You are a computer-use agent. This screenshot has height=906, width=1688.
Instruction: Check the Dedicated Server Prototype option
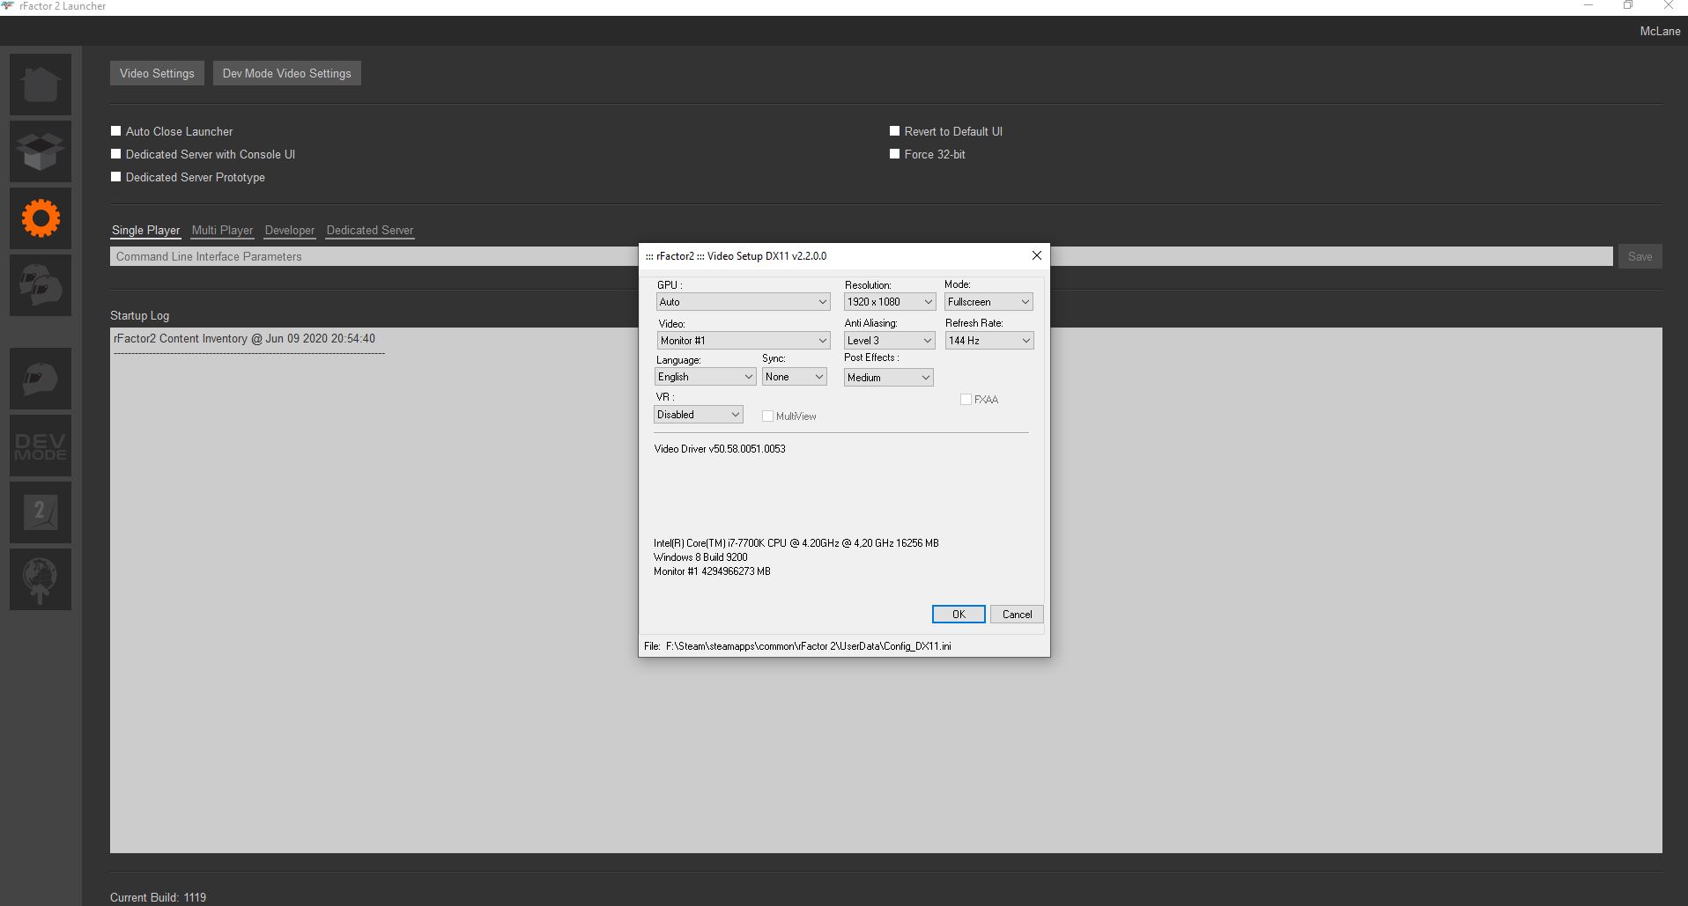pyautogui.click(x=115, y=177)
